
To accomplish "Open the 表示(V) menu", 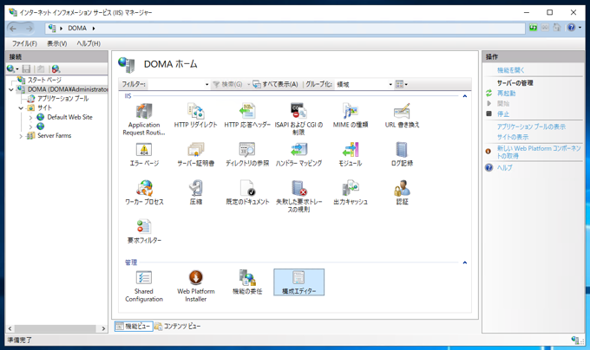I will pos(56,43).
